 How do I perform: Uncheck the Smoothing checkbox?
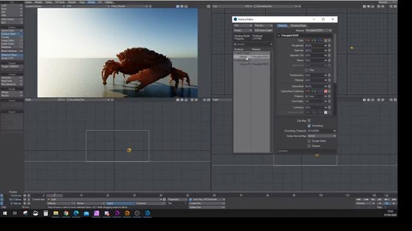pos(309,126)
